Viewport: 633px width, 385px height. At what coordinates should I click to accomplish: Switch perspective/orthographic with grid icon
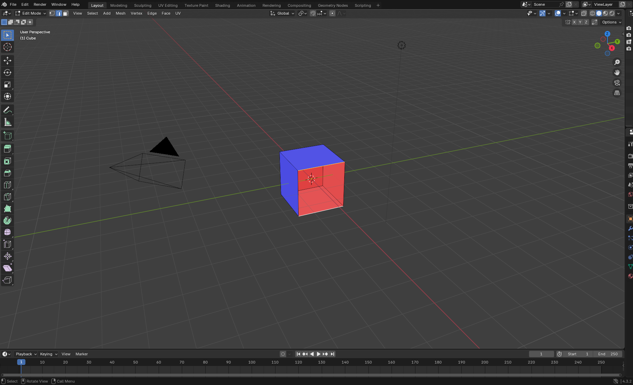[617, 93]
